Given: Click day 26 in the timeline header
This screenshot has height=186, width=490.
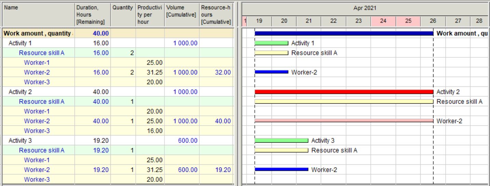Looking at the screenshot, I should 433,21.
